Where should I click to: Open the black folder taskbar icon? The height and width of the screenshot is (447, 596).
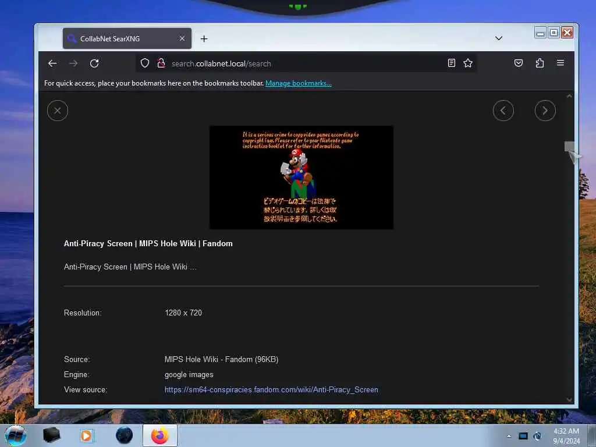51,435
